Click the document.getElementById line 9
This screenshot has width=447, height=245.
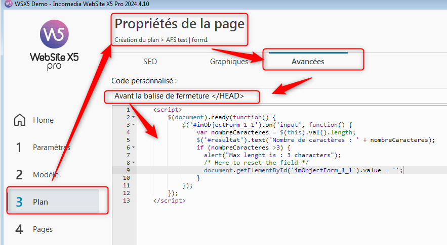pyautogui.click(x=303, y=170)
